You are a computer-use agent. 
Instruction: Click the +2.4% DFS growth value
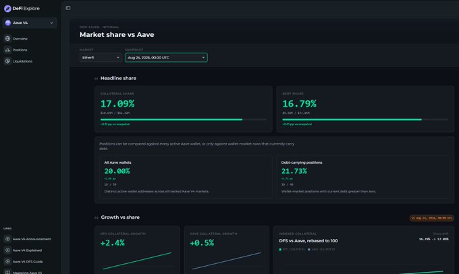pyautogui.click(x=113, y=243)
